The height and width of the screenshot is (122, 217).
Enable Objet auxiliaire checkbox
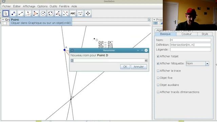click(x=158, y=85)
